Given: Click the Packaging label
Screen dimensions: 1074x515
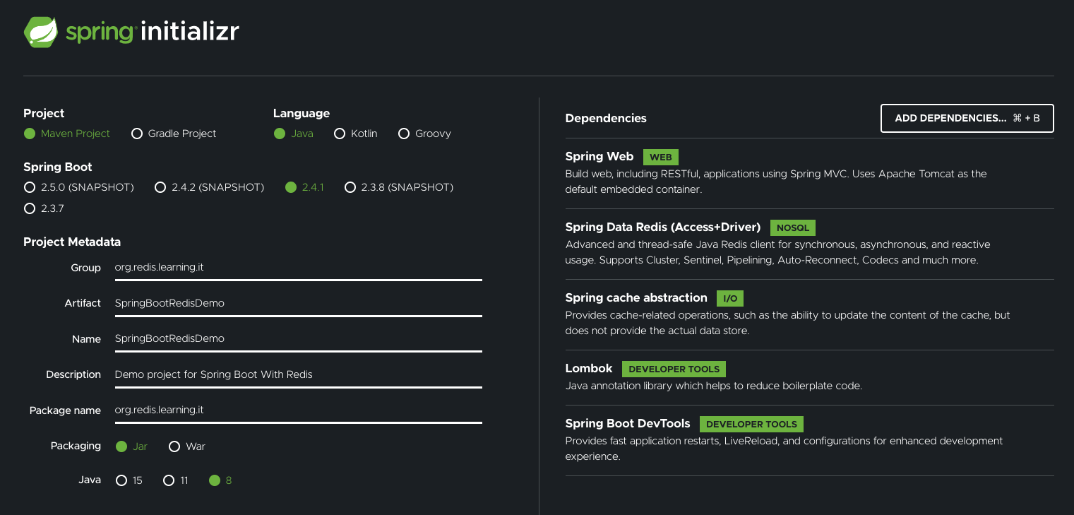Looking at the screenshot, I should click(x=76, y=446).
